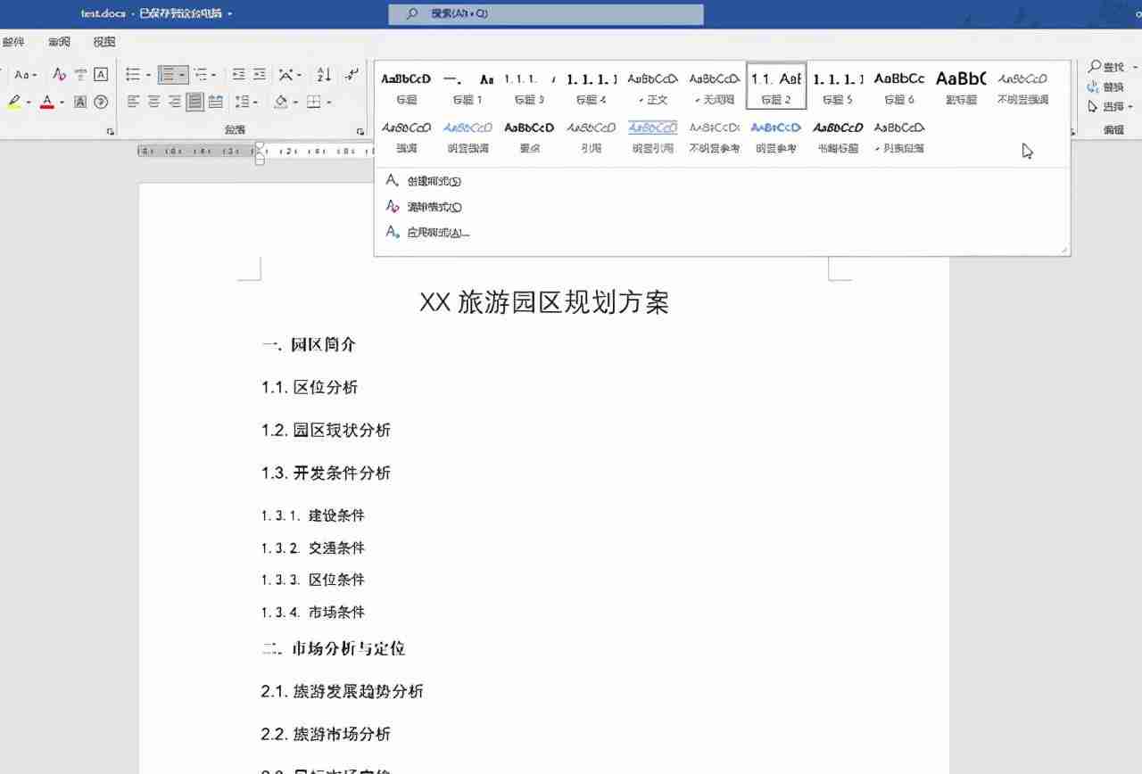Switch to the 视图 ribbon tab

coord(103,41)
